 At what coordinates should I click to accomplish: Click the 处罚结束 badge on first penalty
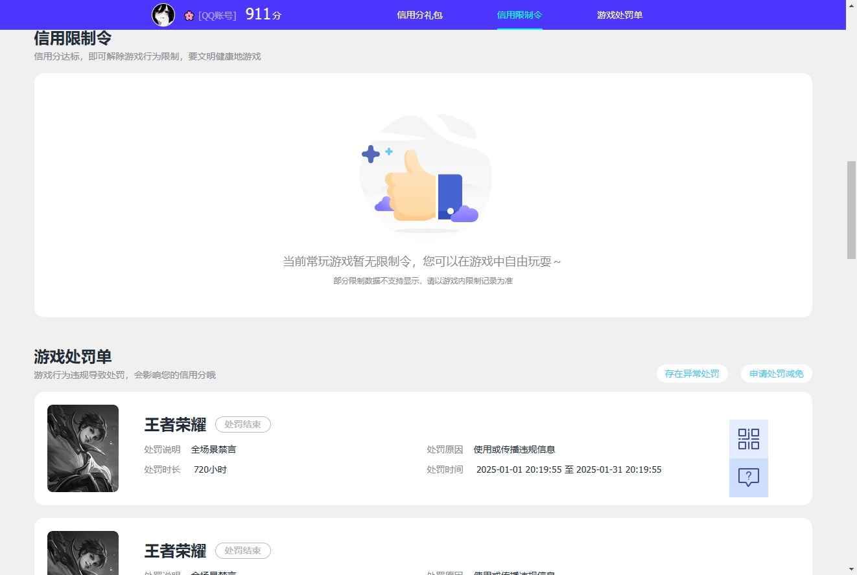[242, 424]
